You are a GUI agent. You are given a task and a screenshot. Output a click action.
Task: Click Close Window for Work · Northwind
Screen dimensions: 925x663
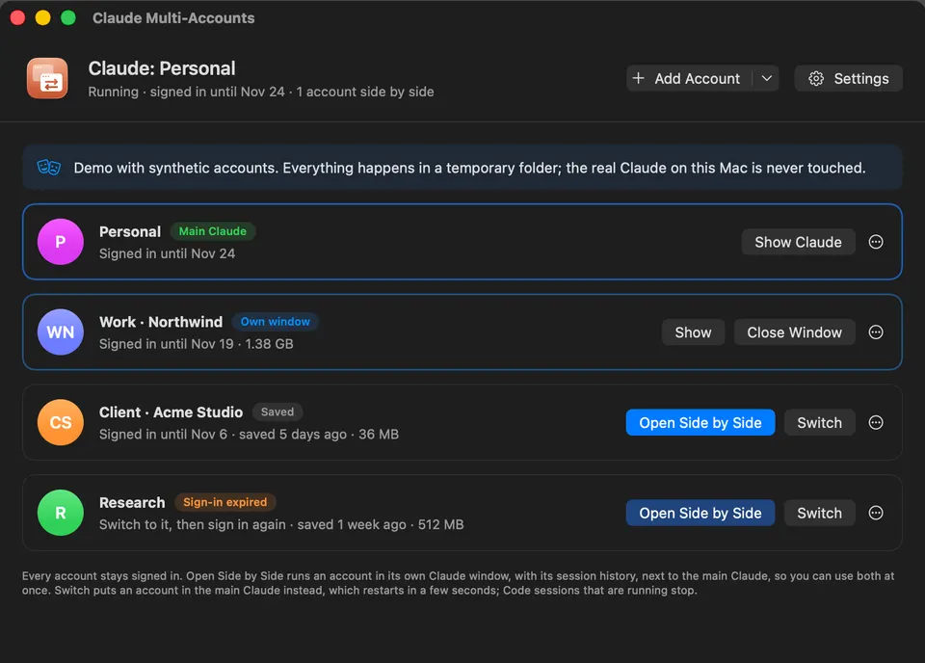click(794, 332)
